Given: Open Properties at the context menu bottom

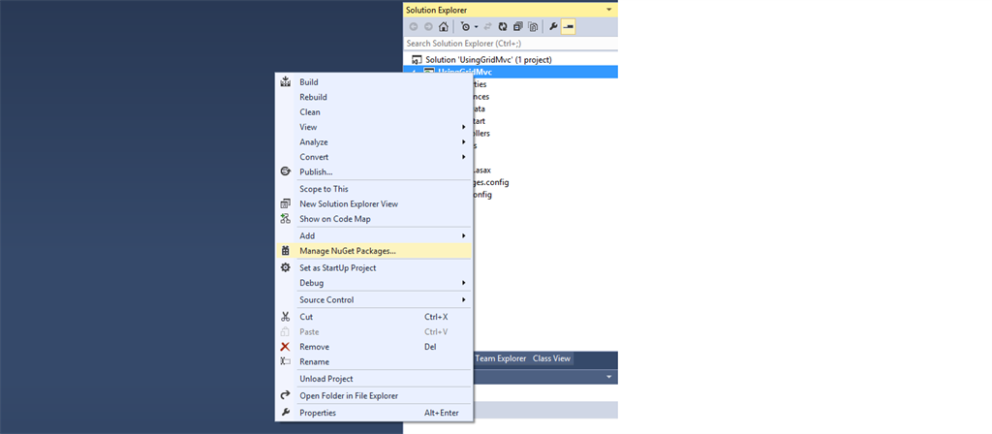Looking at the screenshot, I should 375,413.
